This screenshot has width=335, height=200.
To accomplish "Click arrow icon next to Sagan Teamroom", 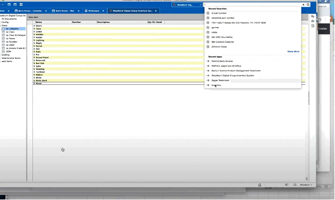I will (208, 80).
